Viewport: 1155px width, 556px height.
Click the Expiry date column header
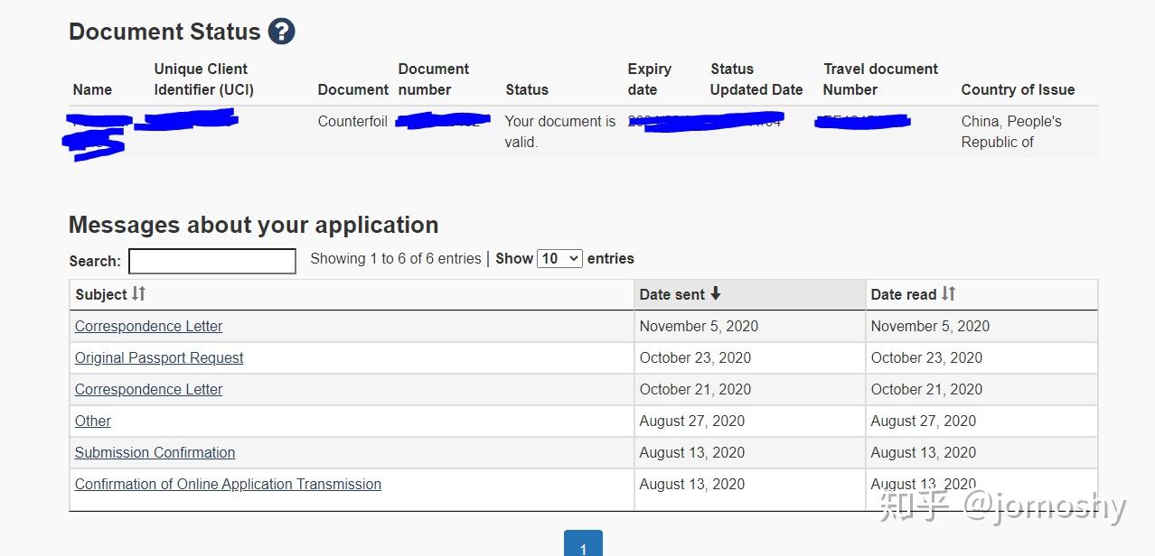tap(649, 79)
